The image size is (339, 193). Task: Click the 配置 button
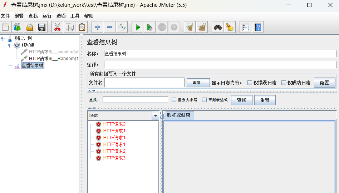pyautogui.click(x=324, y=83)
